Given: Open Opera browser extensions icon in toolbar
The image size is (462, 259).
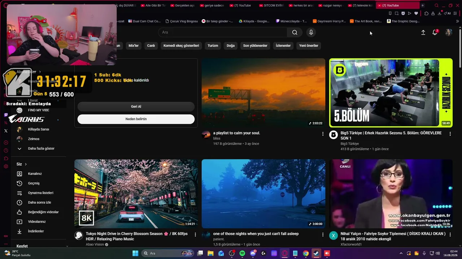Looking at the screenshot, I should click(x=426, y=13).
